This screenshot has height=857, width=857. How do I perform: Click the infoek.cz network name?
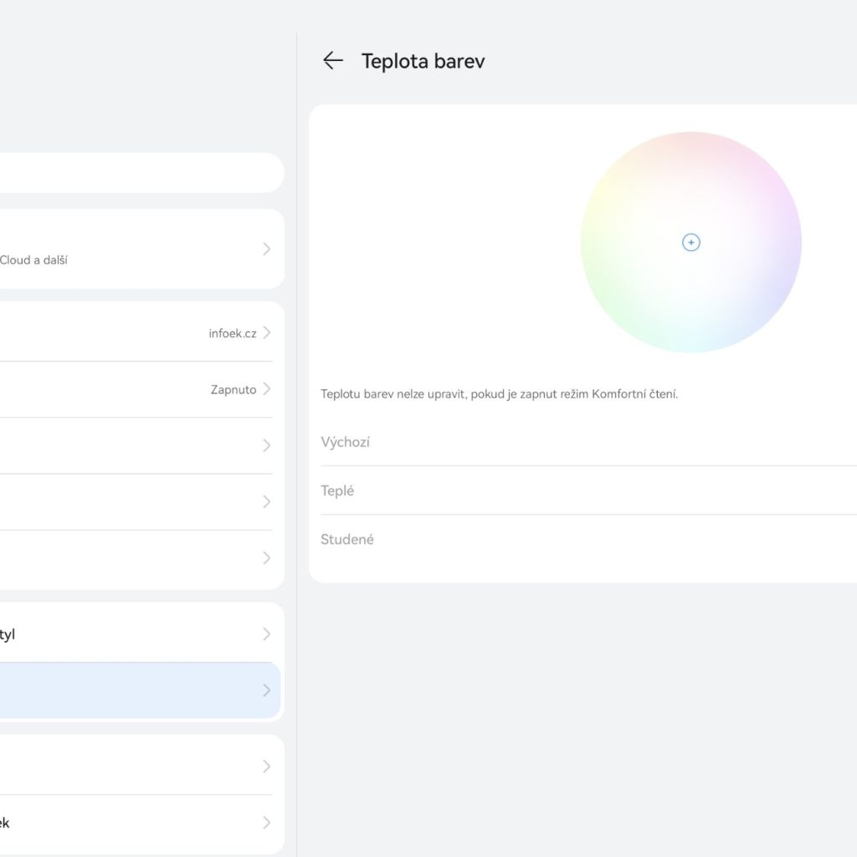pos(232,333)
